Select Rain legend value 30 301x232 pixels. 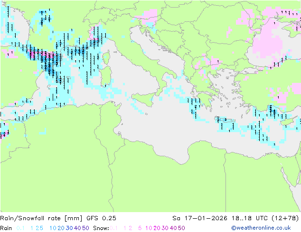69,228
